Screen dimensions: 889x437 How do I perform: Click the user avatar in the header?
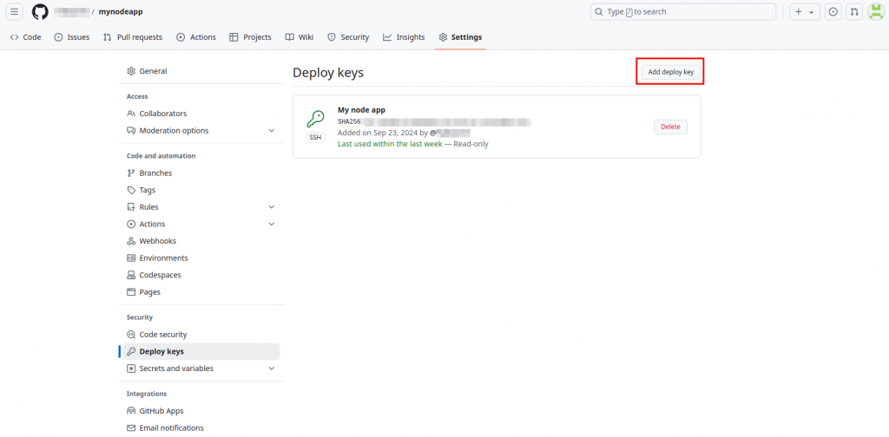click(x=876, y=12)
